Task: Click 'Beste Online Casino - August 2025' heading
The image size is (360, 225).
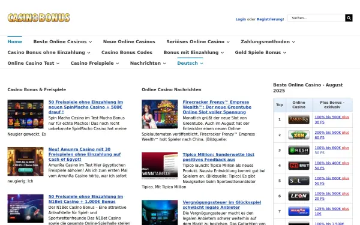Action: tap(308, 88)
